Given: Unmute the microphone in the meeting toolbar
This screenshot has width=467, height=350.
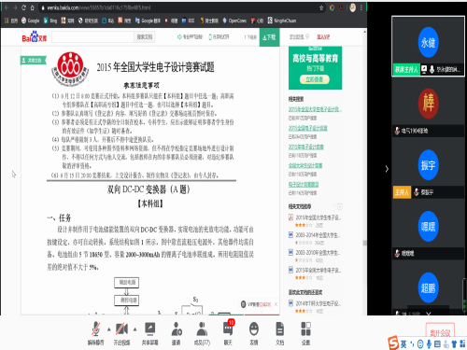Looking at the screenshot, I should click(x=95, y=333).
